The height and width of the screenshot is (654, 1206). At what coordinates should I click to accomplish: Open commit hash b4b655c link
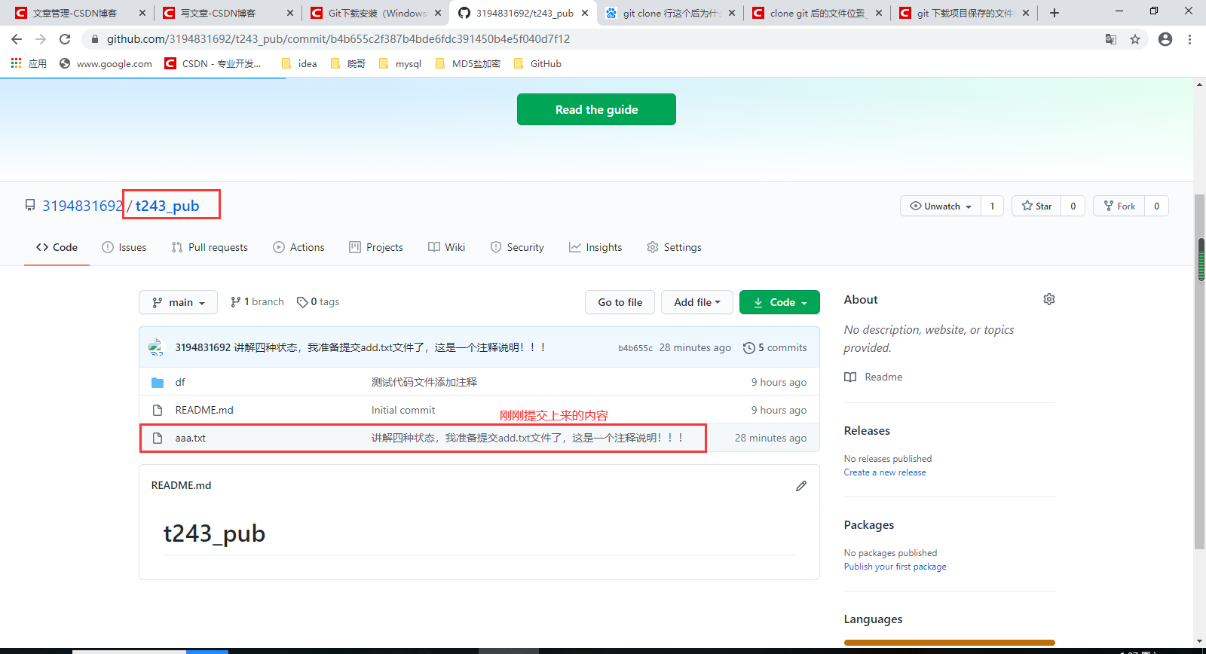(635, 348)
